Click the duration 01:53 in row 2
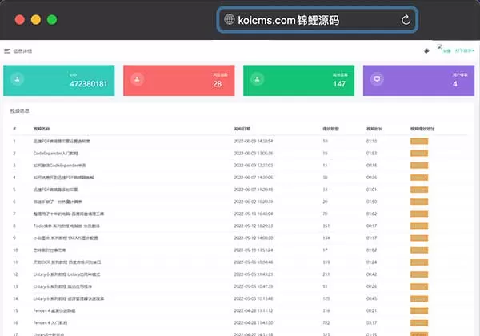This screenshot has height=336, width=480. pos(371,154)
